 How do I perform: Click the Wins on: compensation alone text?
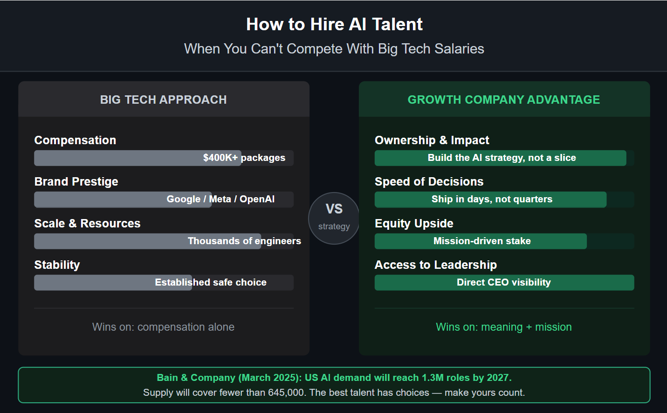click(164, 327)
